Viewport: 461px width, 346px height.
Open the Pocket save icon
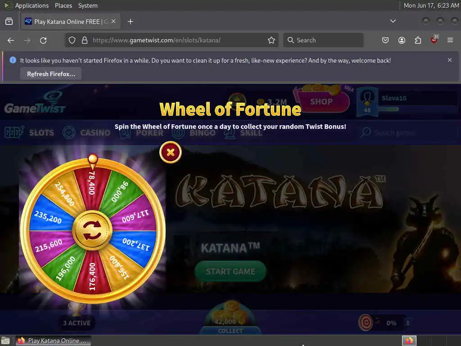pos(385,40)
